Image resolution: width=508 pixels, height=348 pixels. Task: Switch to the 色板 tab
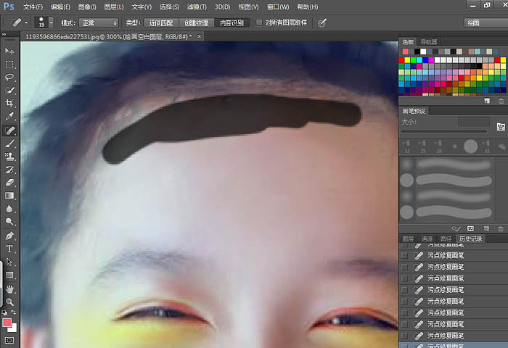[x=408, y=42]
